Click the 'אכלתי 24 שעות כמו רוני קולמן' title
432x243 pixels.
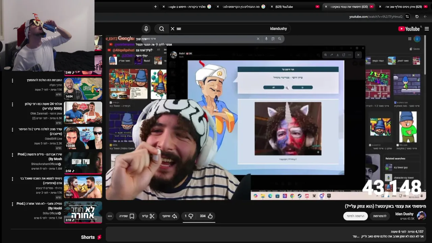tap(43, 106)
